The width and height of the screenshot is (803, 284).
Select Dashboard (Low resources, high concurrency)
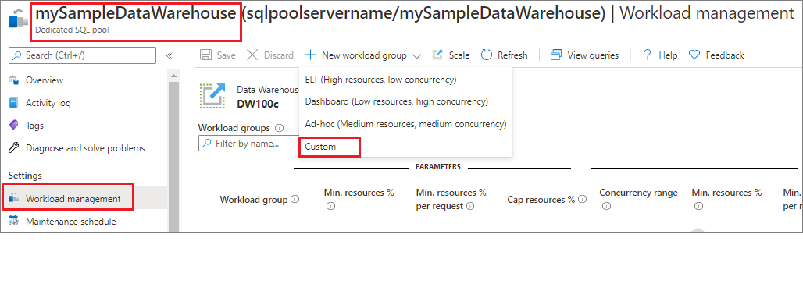pyautogui.click(x=396, y=102)
